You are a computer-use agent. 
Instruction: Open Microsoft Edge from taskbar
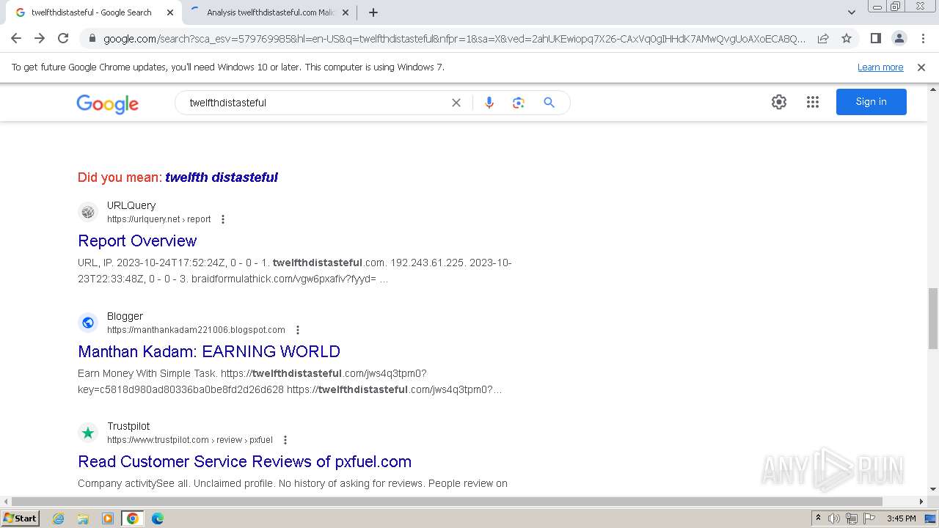click(157, 518)
